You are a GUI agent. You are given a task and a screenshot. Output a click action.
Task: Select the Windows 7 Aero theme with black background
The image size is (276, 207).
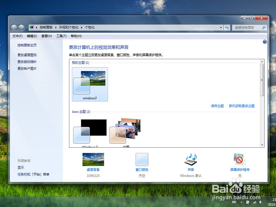[90, 131]
